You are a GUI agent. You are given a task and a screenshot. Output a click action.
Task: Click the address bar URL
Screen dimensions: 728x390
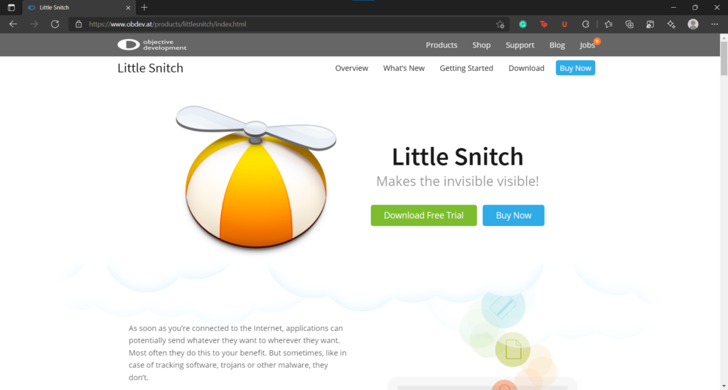pos(168,24)
